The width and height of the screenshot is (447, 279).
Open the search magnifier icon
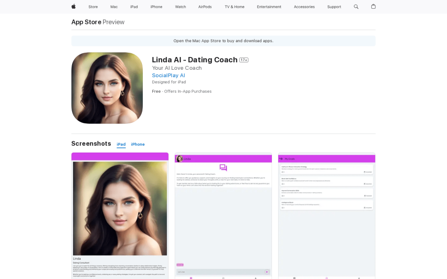coord(356,7)
